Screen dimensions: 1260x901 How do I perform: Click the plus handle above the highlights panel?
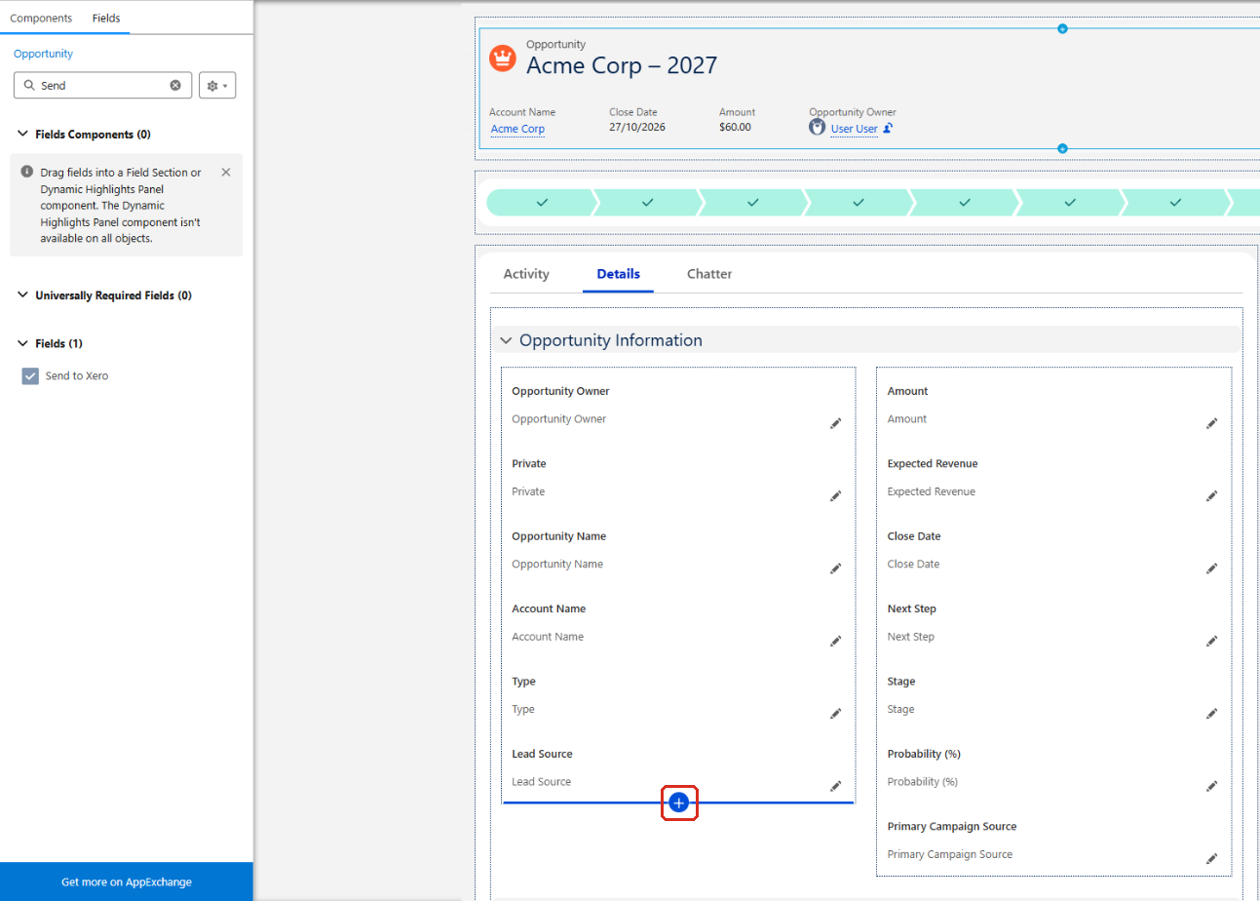pos(1062,28)
